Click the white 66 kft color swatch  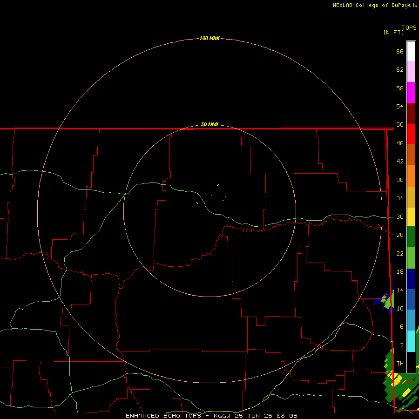click(411, 51)
